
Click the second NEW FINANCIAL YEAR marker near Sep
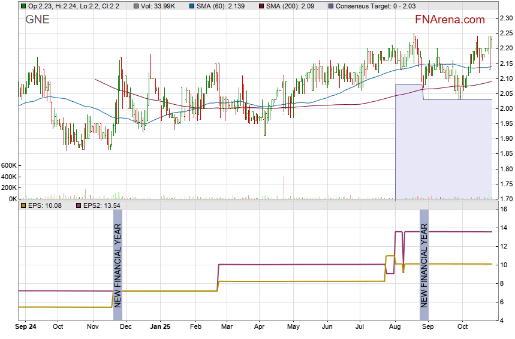[x=424, y=265]
